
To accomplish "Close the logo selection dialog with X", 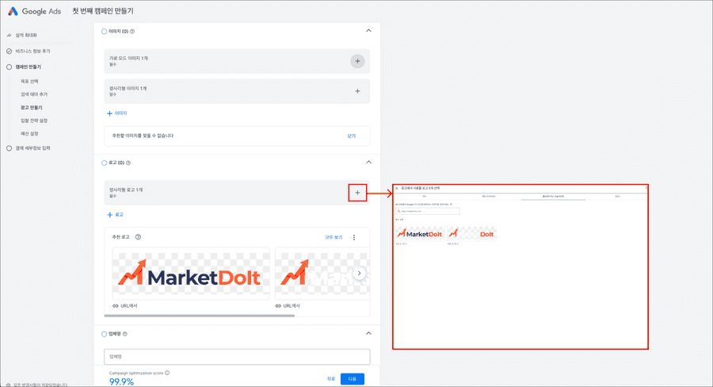I will click(397, 188).
